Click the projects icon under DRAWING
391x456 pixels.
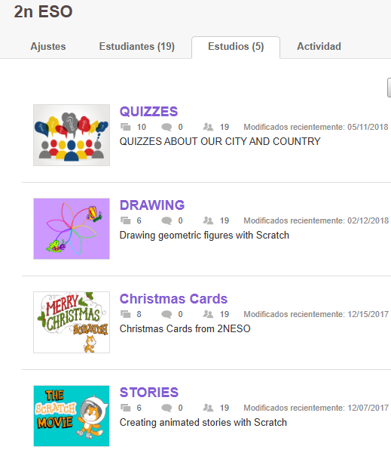point(126,220)
